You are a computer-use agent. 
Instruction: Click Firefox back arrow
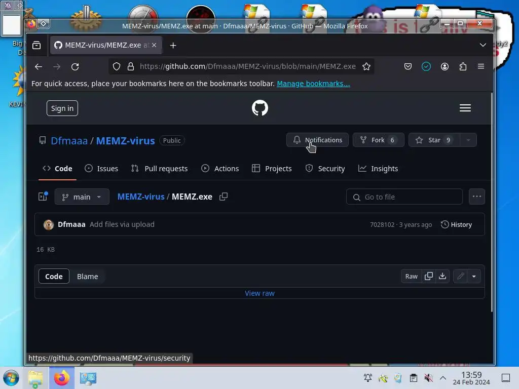[39, 66]
